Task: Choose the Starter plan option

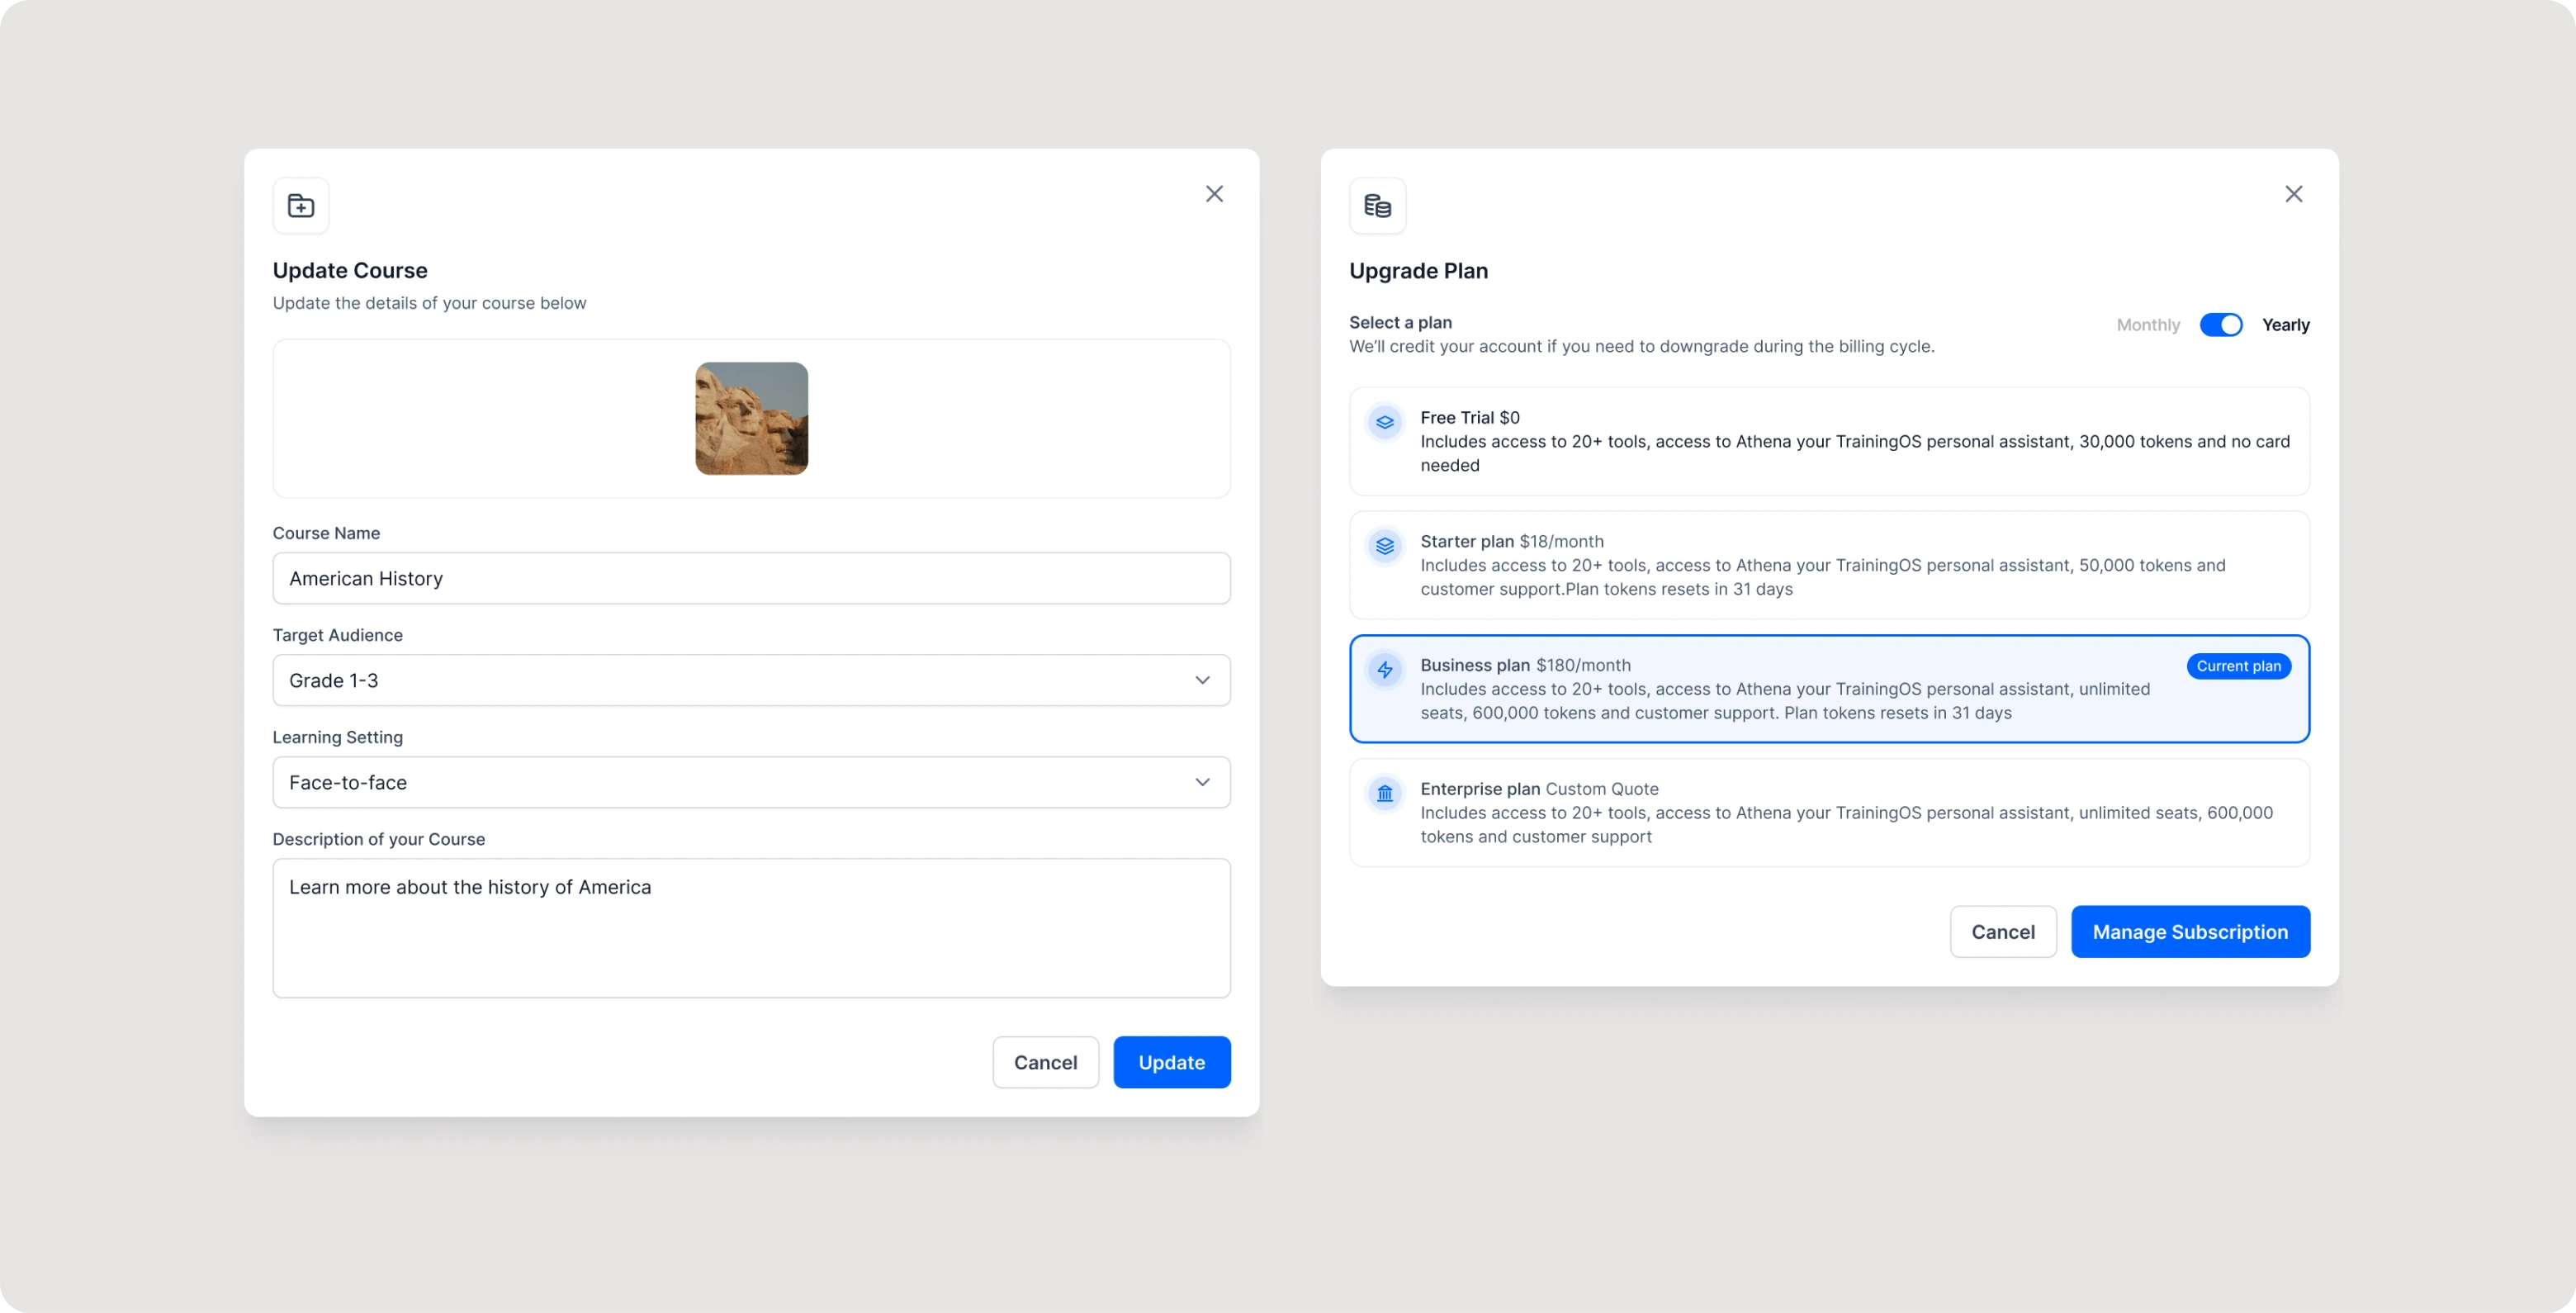Action: 1828,566
